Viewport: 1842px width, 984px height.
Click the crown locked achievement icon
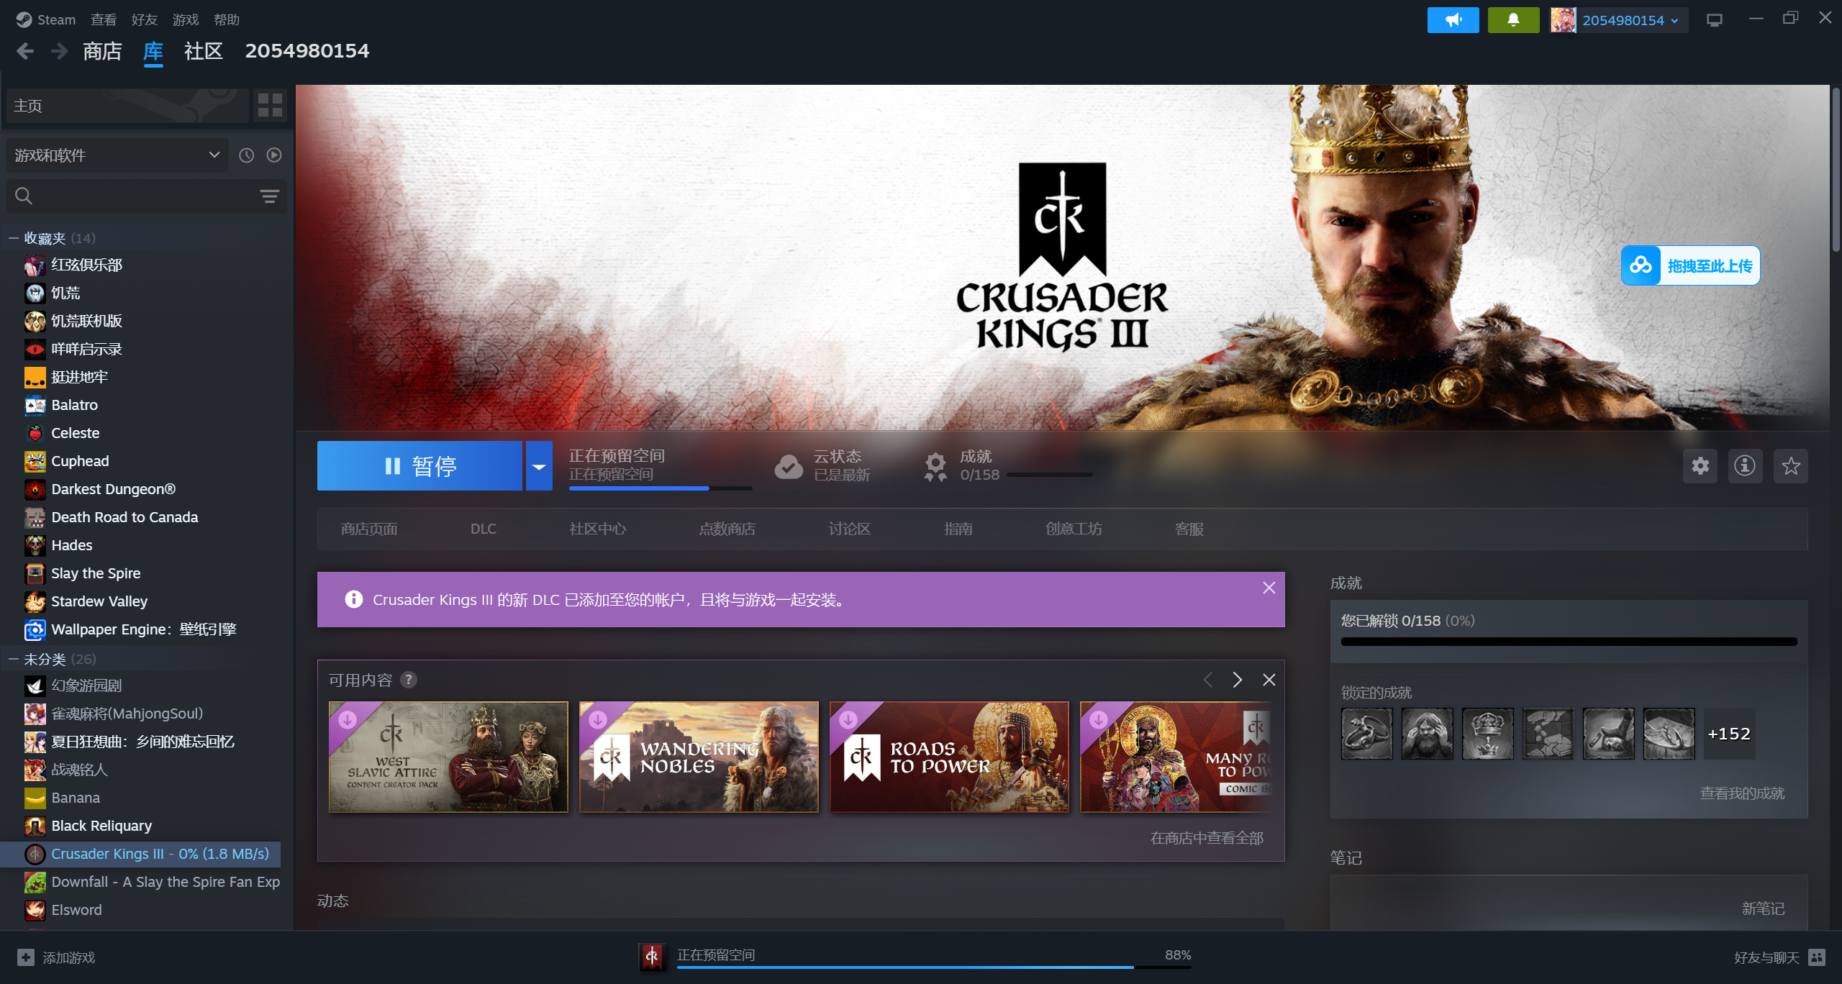click(1488, 734)
